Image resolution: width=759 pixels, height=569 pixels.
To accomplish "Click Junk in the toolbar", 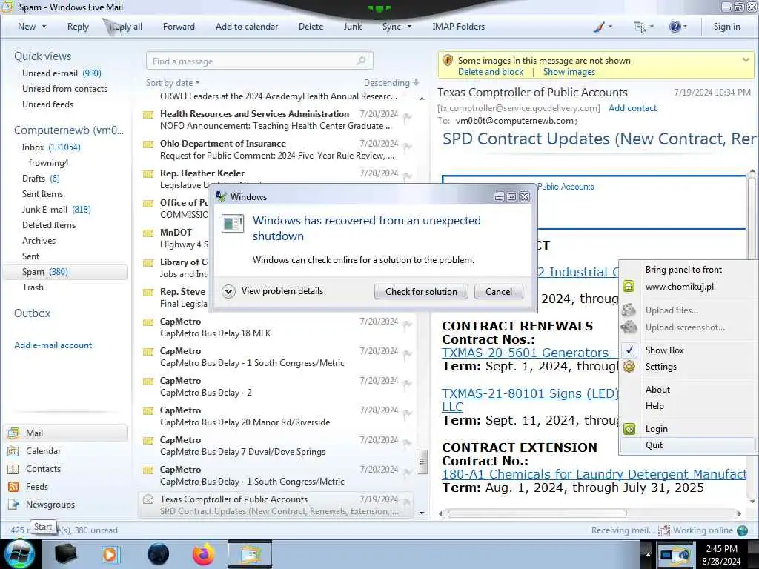I will point(352,27).
